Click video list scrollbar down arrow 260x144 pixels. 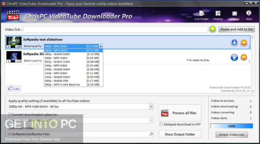(253, 91)
